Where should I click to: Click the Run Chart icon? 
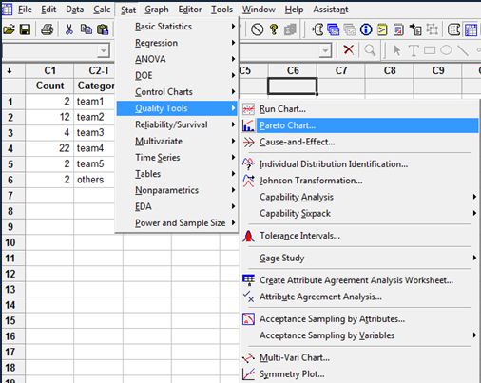[x=248, y=109]
